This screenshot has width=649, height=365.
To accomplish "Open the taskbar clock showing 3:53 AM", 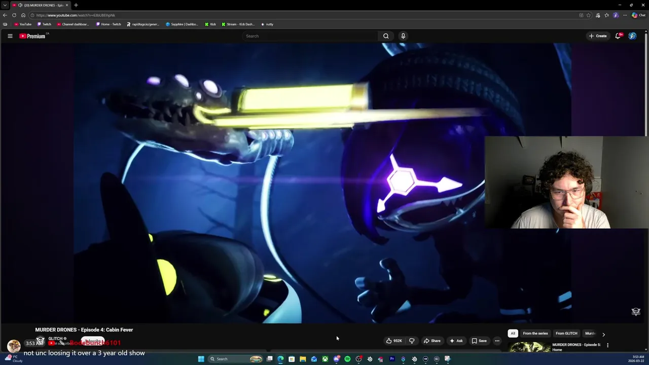I will coord(636,359).
